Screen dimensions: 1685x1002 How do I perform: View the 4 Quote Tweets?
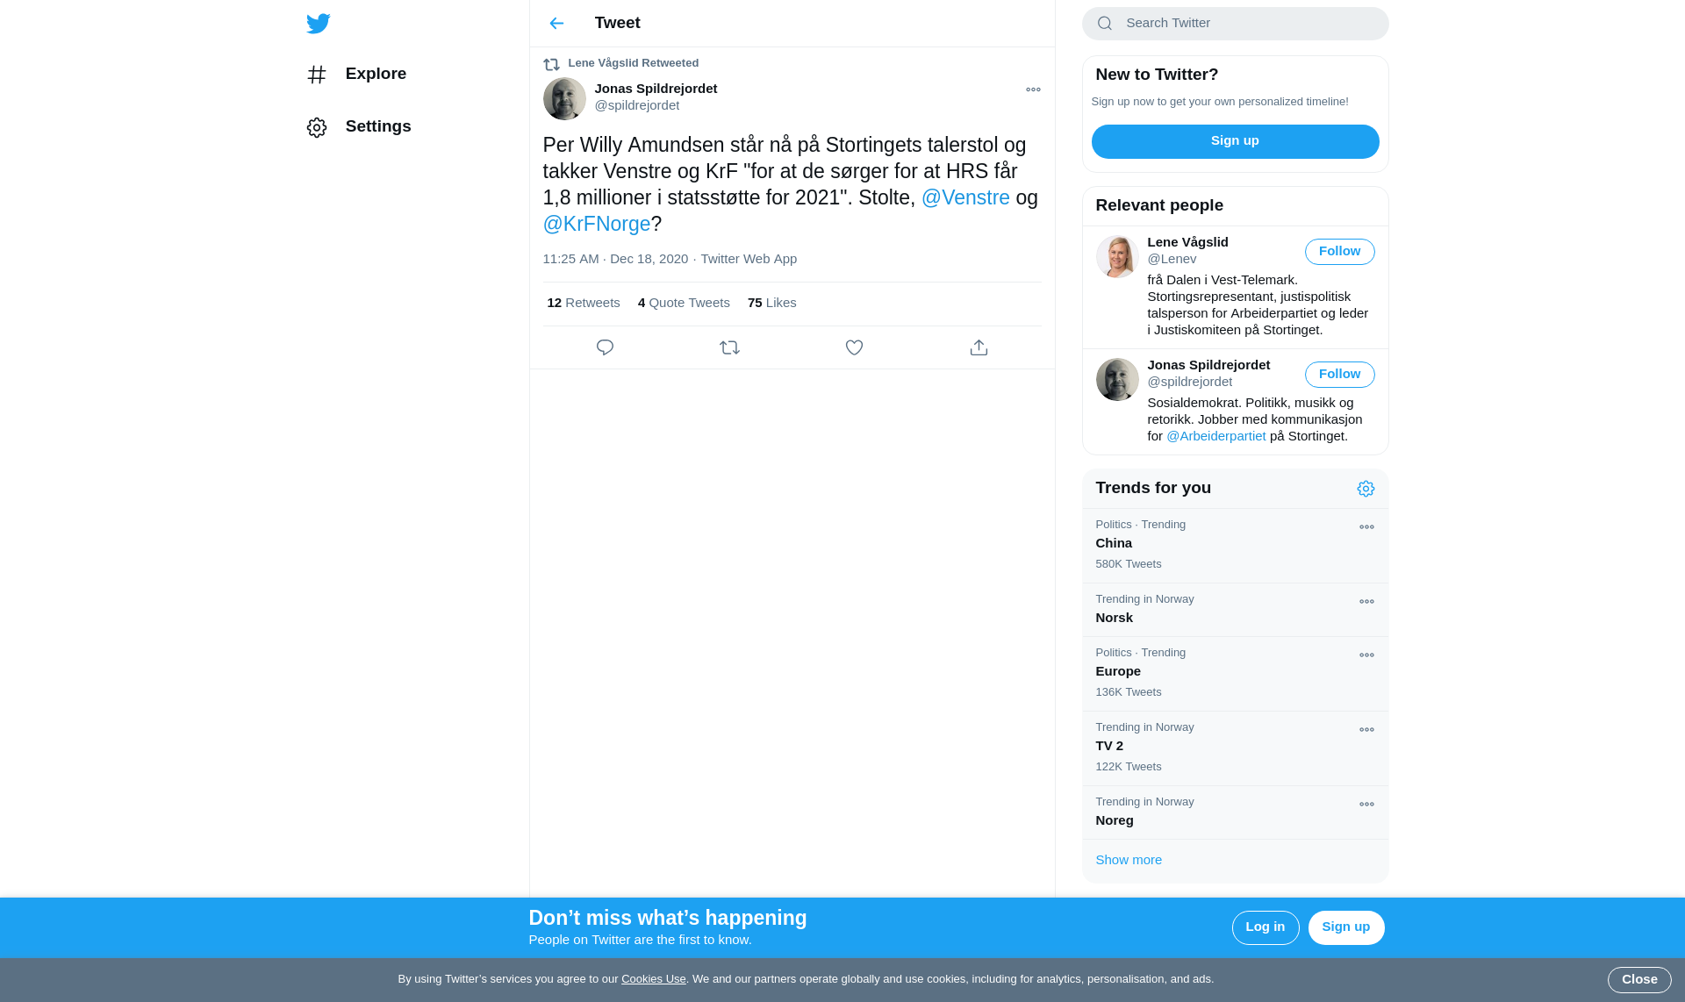tap(684, 303)
